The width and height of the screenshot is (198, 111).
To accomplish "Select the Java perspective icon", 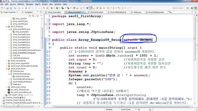I will coord(196,8).
